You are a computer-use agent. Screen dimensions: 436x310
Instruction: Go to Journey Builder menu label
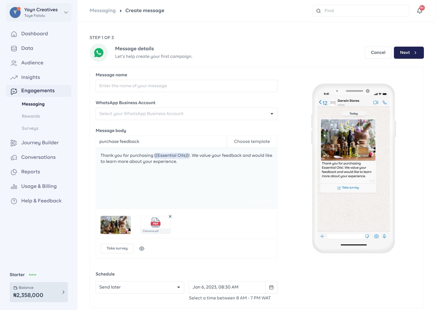(x=40, y=143)
